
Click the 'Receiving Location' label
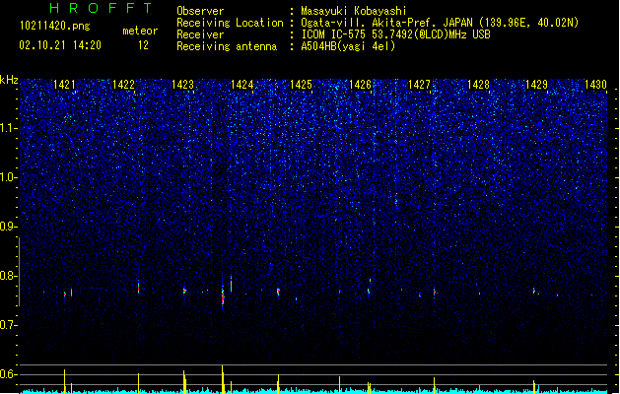coord(230,23)
